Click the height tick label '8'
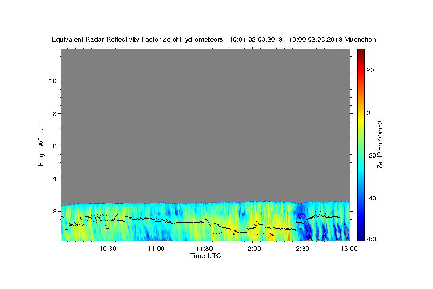The image size is (433, 289). point(54,113)
